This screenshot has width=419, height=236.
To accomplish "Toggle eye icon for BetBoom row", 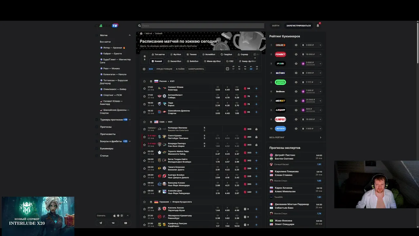I will pos(296,91).
